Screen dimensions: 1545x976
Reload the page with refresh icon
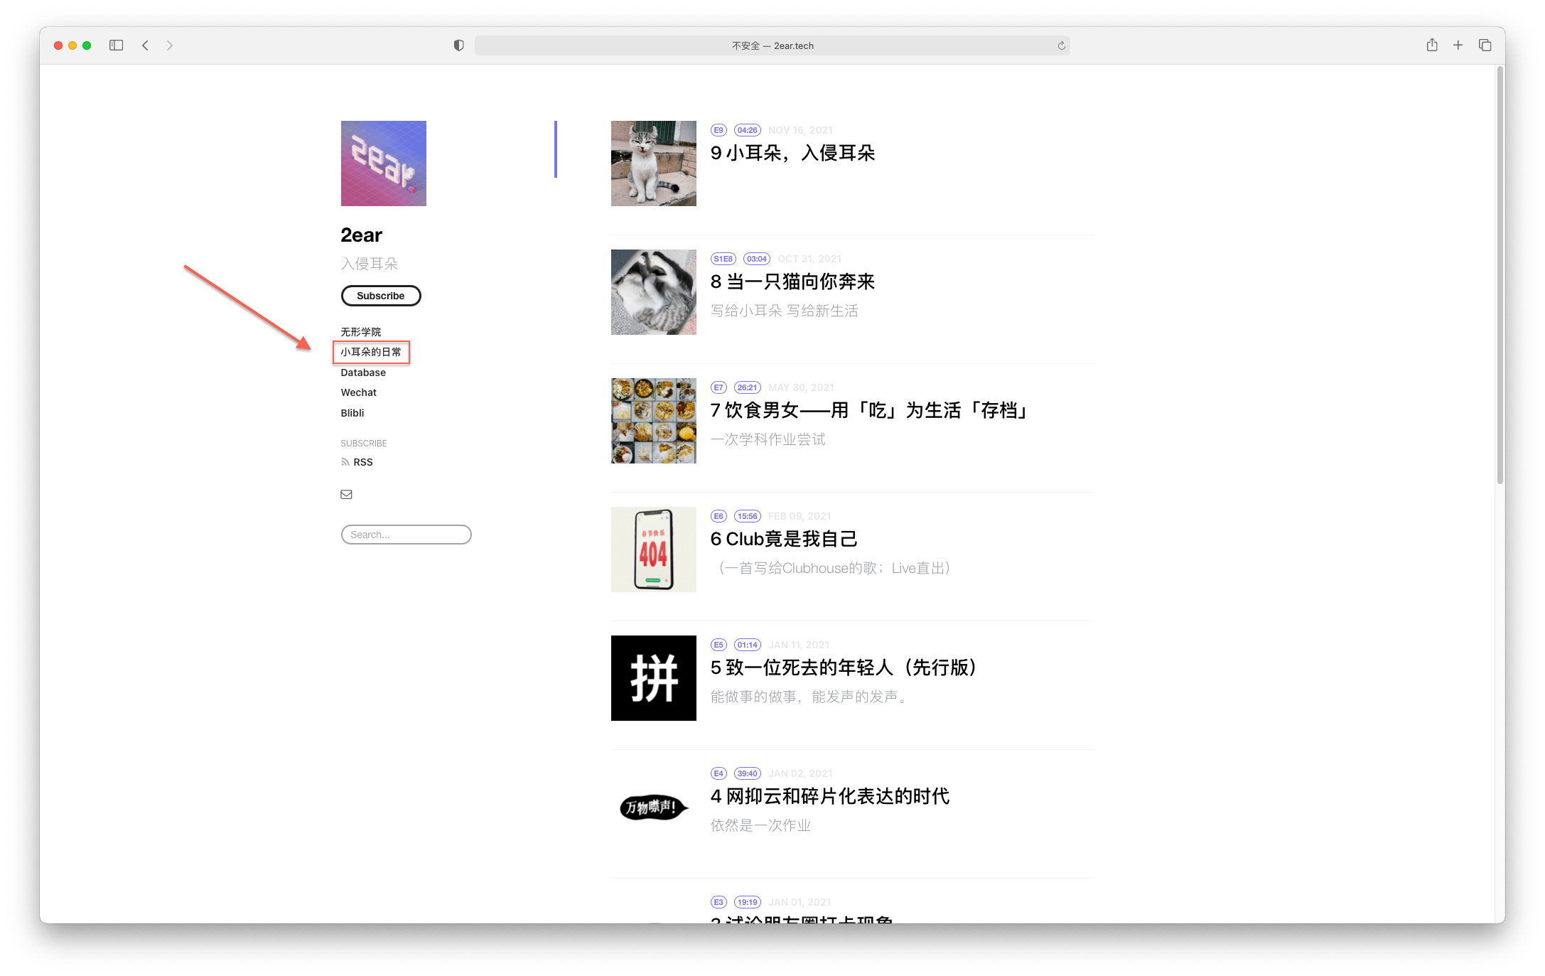pos(1061,45)
